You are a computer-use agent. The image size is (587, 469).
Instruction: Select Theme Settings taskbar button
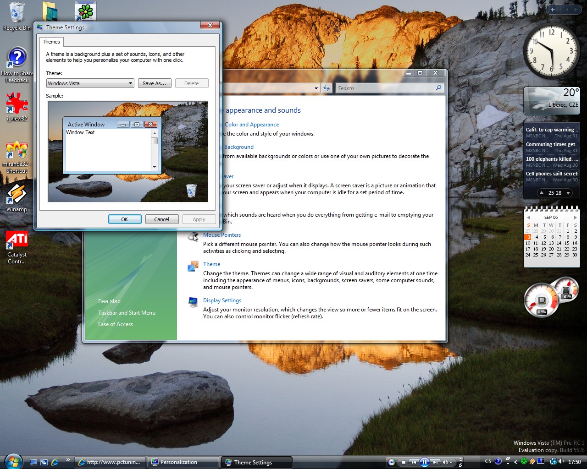tap(257, 462)
